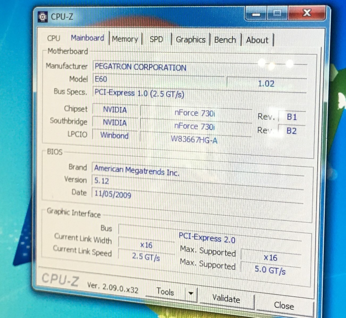
Task: Click the BIOS version 5.12 field
Action: (x=198, y=183)
